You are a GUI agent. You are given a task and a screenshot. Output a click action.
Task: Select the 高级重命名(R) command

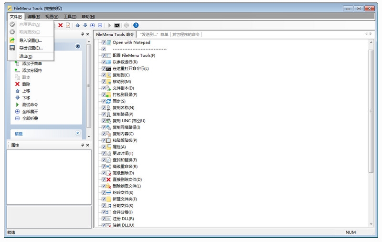125,167
